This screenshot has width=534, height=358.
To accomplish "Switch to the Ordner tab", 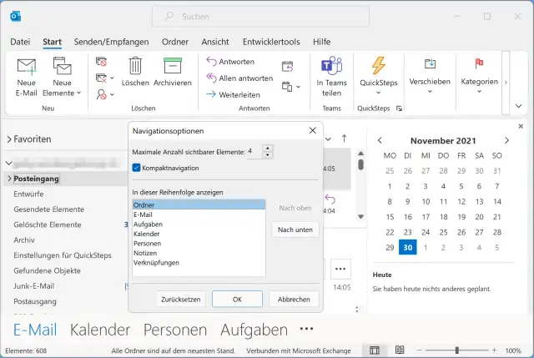I will pyautogui.click(x=175, y=42).
